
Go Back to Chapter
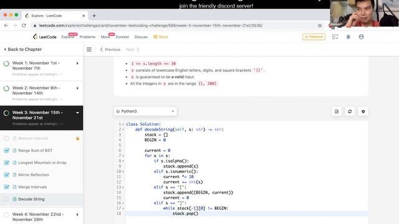pyautogui.click(x=23, y=49)
